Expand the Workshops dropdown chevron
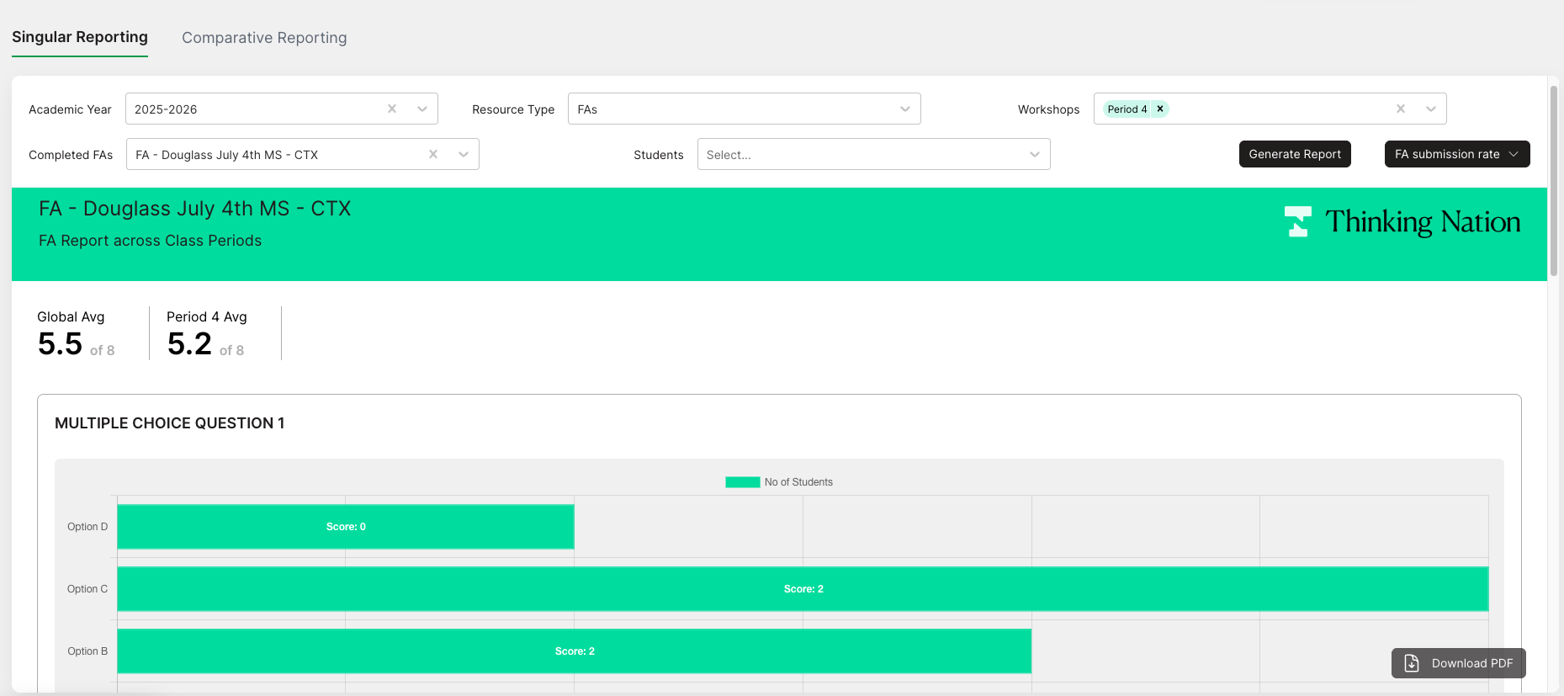1564x696 pixels. (1431, 109)
